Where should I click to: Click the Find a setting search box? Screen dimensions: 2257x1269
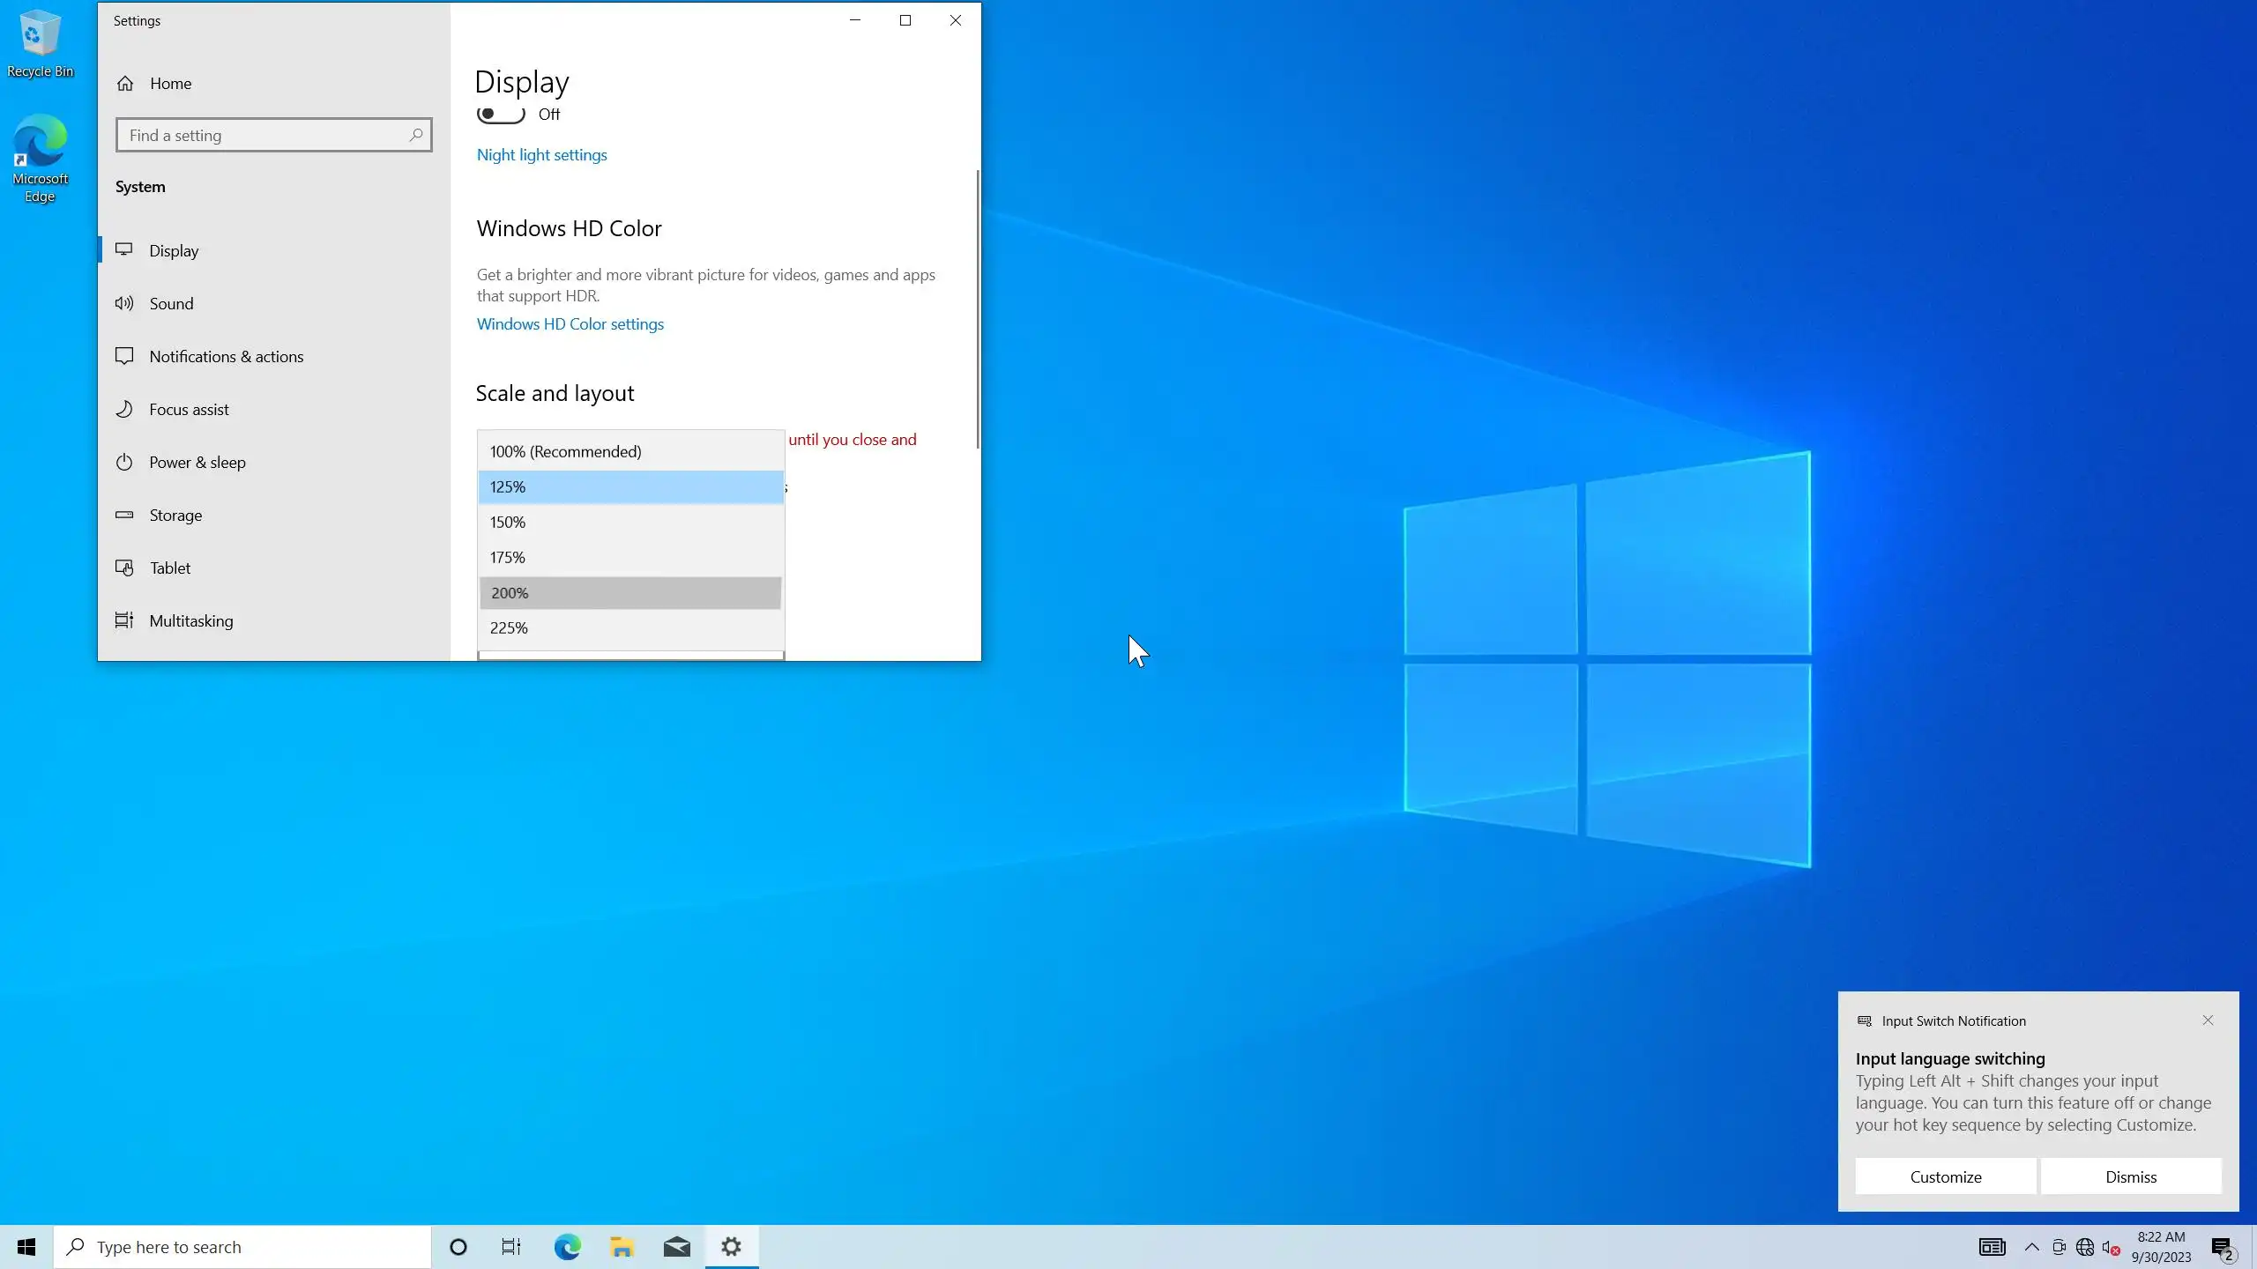tap(264, 135)
